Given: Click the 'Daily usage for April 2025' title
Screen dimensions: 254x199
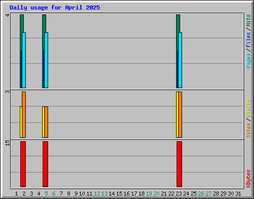Looking at the screenshot, I should coord(55,7).
